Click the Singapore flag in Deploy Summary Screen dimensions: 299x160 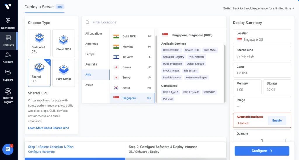pos(239,39)
